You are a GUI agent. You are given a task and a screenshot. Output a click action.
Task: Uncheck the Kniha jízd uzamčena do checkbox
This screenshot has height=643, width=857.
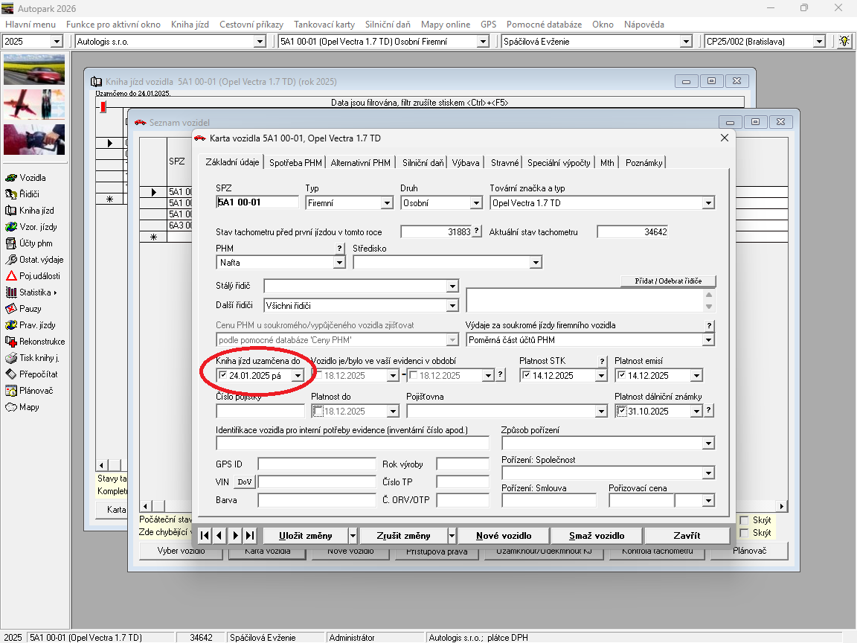point(222,376)
